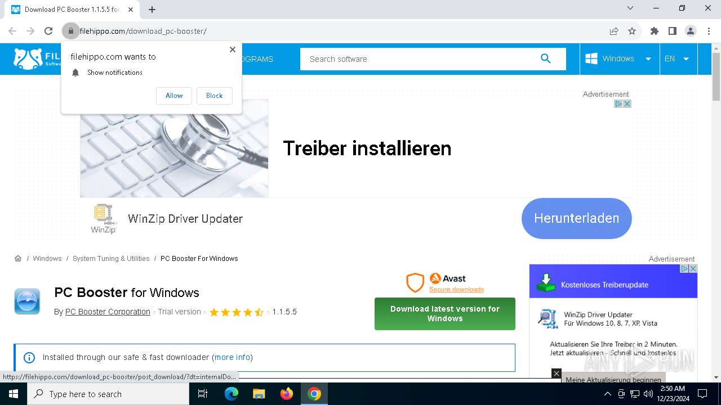Viewport: 721px width, 405px height.
Task: Close the top ad with the X icon
Action: 627,103
